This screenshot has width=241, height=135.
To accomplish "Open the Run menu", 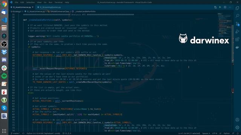I will (x=50, y=2).
